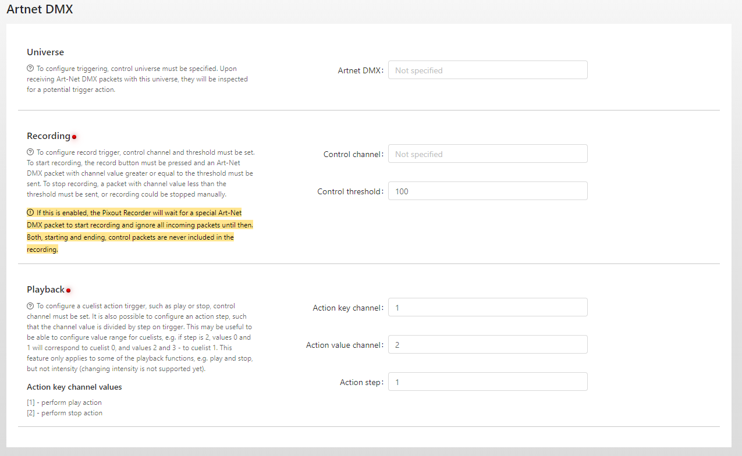Select the Control channel input field
Image resolution: width=742 pixels, height=456 pixels.
(487, 154)
